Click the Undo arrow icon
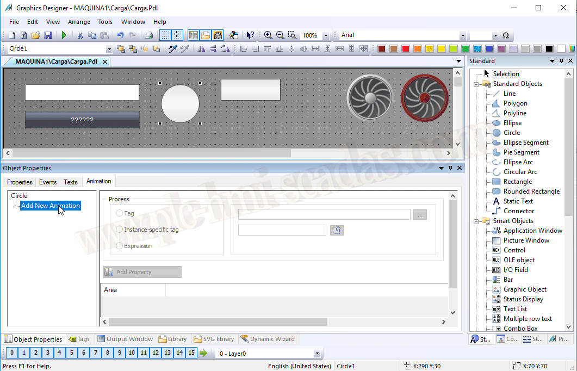 click(x=120, y=35)
